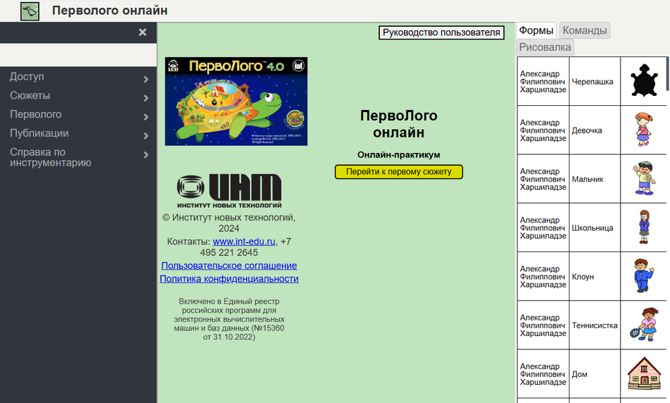Image resolution: width=670 pixels, height=403 pixels.
Task: Click the Перволого онлайн header title
Action: click(110, 10)
